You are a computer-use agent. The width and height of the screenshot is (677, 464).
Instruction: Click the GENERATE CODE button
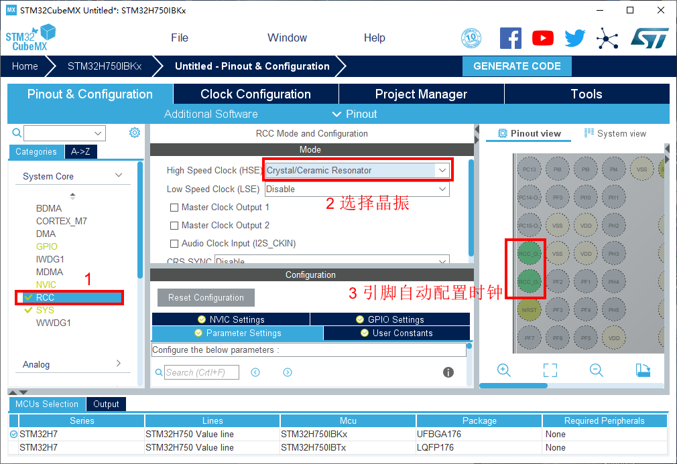click(517, 66)
